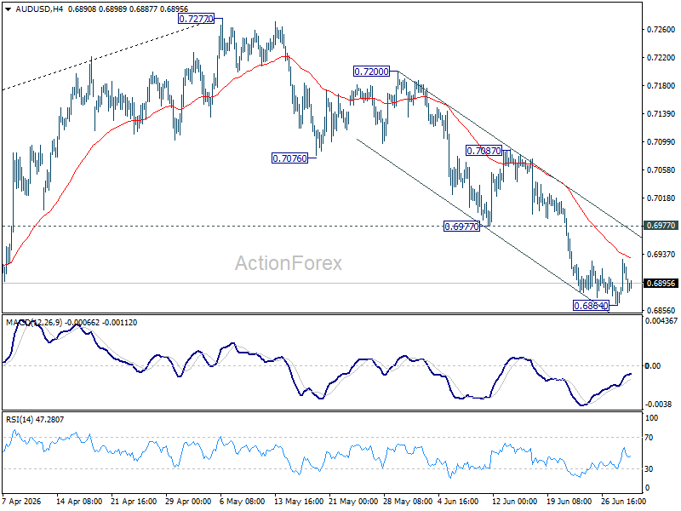This screenshot has width=681, height=511.
Task: Select the 0.72770 high price label
Action: coord(196,19)
